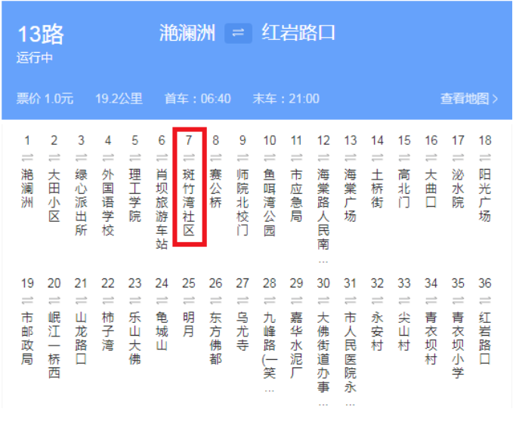Select stop 35 青衣坝小学
The image size is (513, 424).
click(458, 345)
